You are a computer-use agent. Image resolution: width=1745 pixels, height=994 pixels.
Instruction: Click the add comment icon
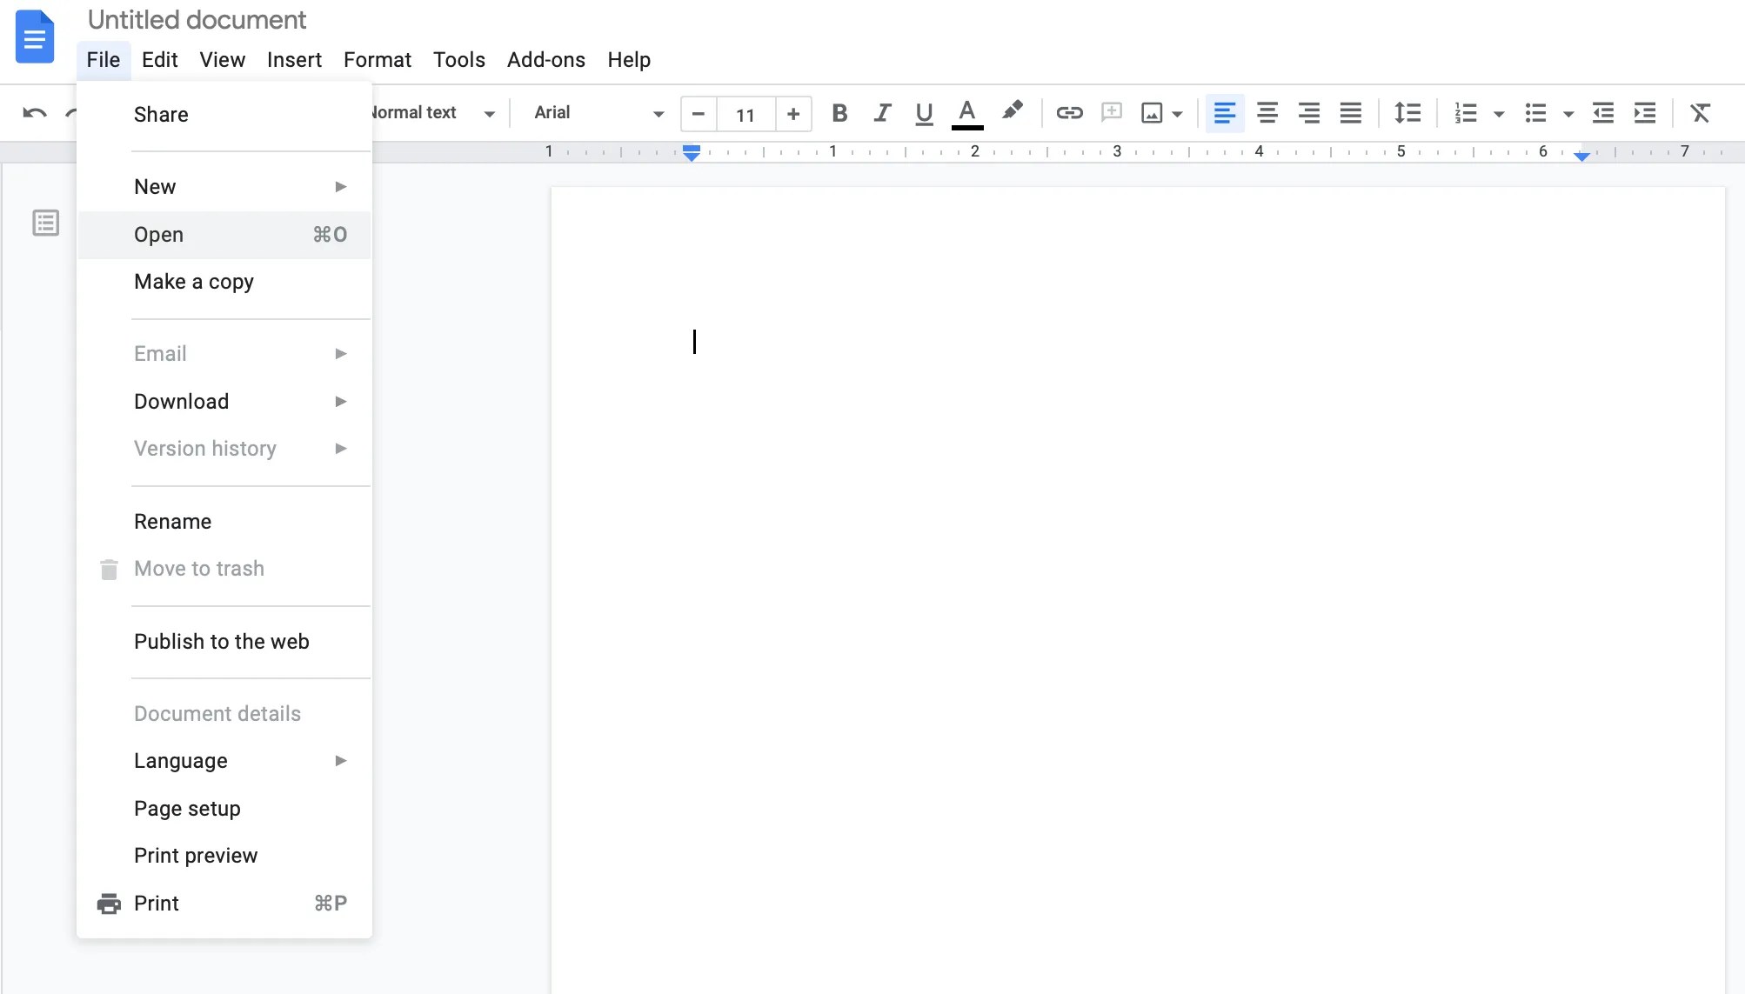click(x=1111, y=113)
